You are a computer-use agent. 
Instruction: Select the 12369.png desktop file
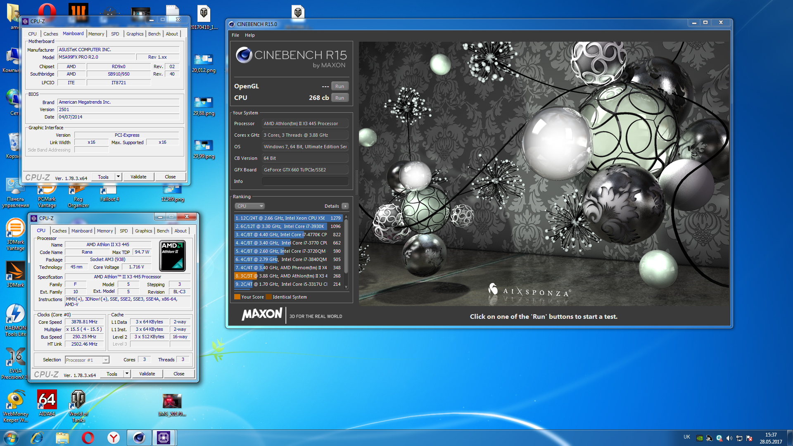click(x=173, y=193)
